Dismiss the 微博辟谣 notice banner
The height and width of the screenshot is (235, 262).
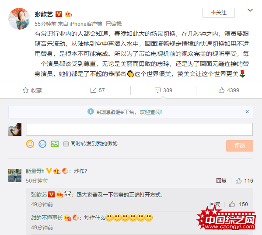(247, 112)
